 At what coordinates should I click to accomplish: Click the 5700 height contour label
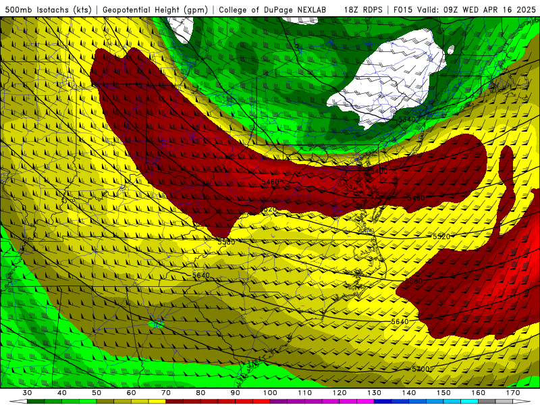coord(421,369)
